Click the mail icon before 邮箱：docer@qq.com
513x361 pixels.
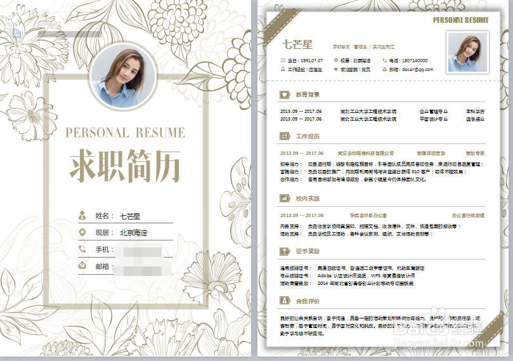point(385,69)
